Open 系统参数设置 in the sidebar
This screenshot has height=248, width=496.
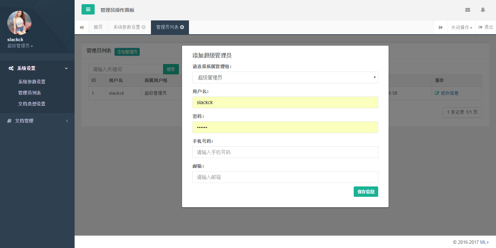[32, 82]
